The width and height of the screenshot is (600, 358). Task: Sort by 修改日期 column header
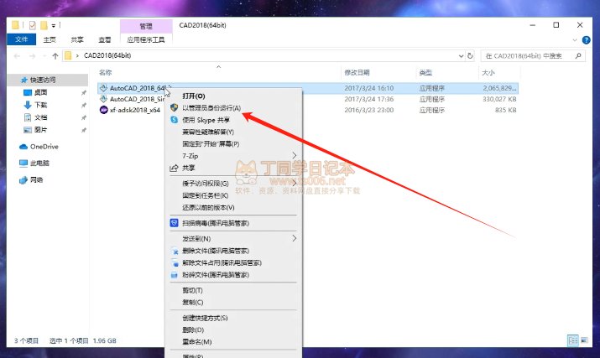[357, 72]
